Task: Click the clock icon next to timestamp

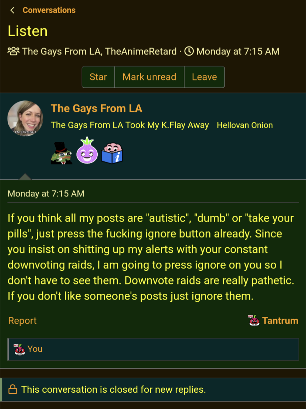Action: pos(189,51)
